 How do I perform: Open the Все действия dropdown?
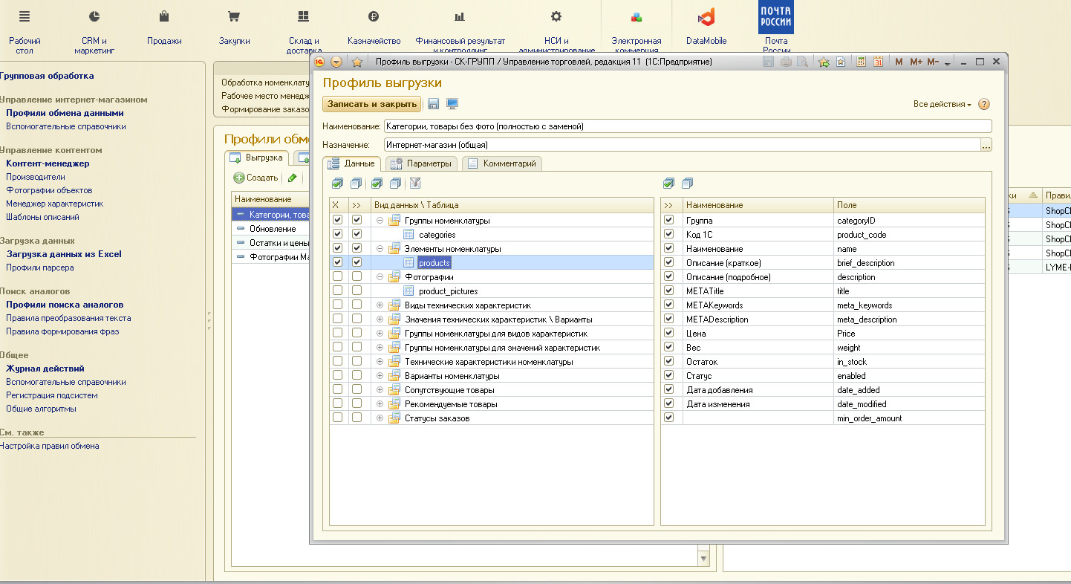pyautogui.click(x=942, y=105)
